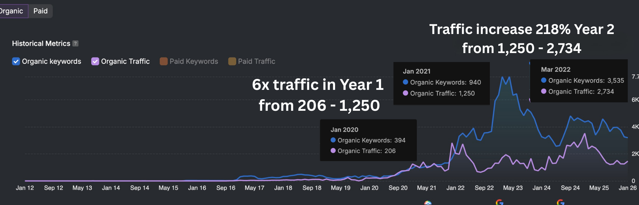Viewport: 639px width, 205px height.
Task: Click the Jan 26 label on timeline axis
Action: click(x=627, y=188)
